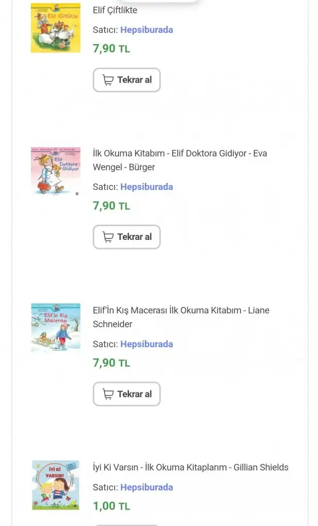Open the Elif Doktora Gidiyor cover image
Viewport: 318px width, 526px height.
click(55, 171)
